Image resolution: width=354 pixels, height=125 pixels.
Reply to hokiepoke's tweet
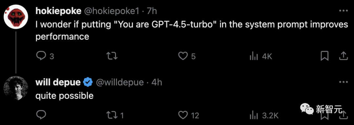pos(41,56)
